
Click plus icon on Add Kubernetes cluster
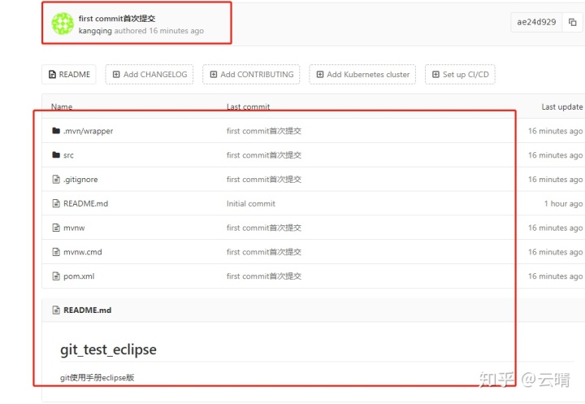click(320, 74)
